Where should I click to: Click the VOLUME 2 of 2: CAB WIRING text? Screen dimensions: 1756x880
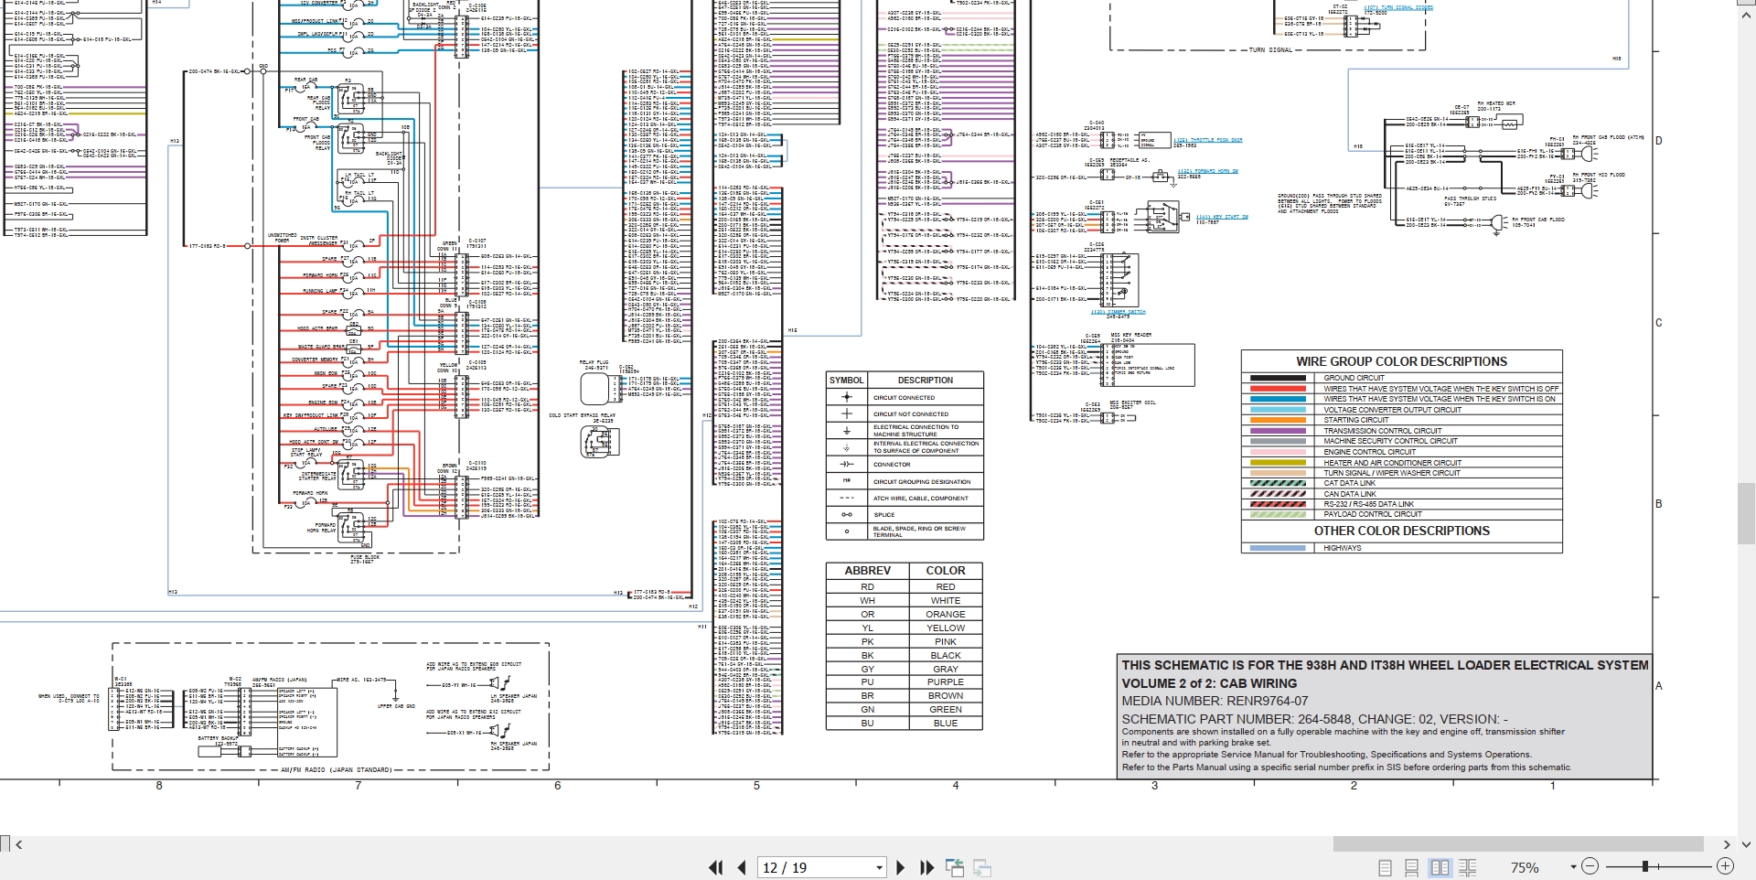click(1209, 683)
